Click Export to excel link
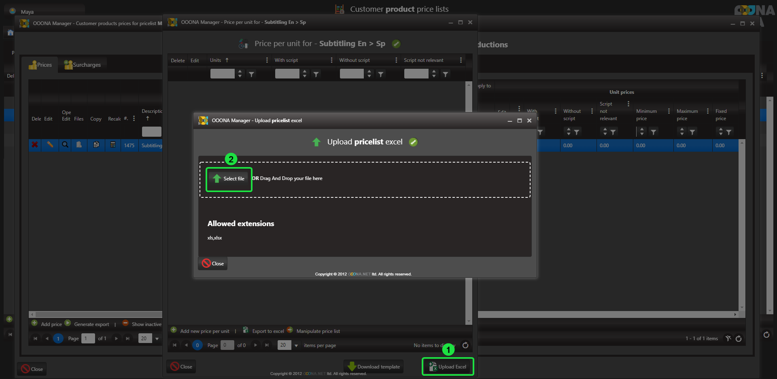 267,331
